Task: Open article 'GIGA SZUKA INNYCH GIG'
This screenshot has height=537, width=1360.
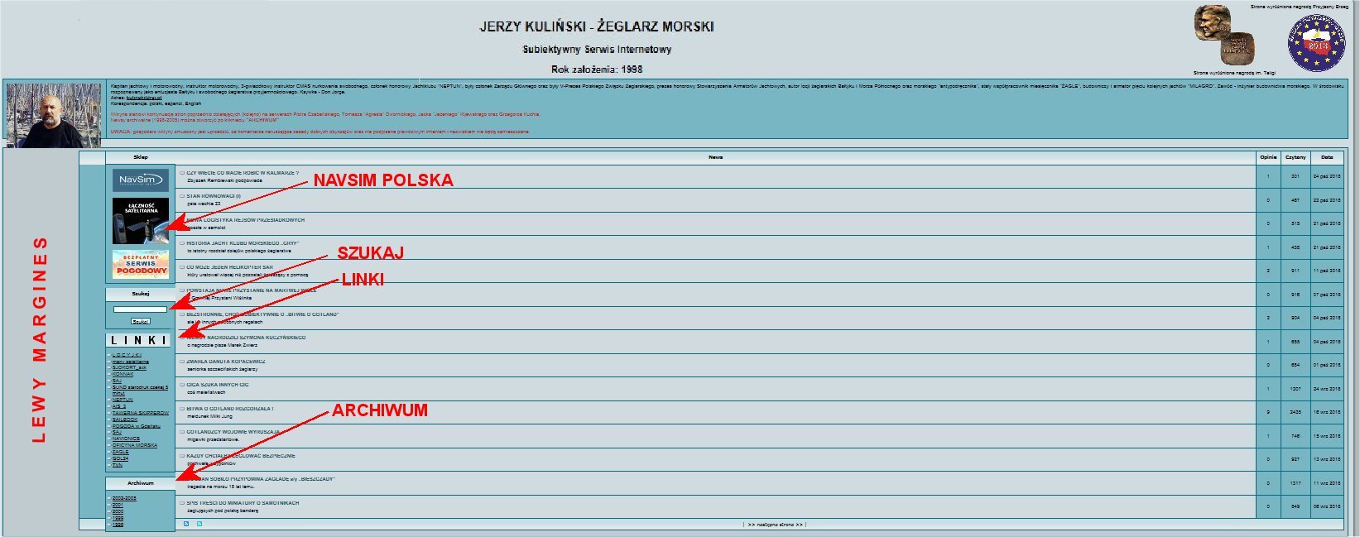Action: [x=217, y=385]
